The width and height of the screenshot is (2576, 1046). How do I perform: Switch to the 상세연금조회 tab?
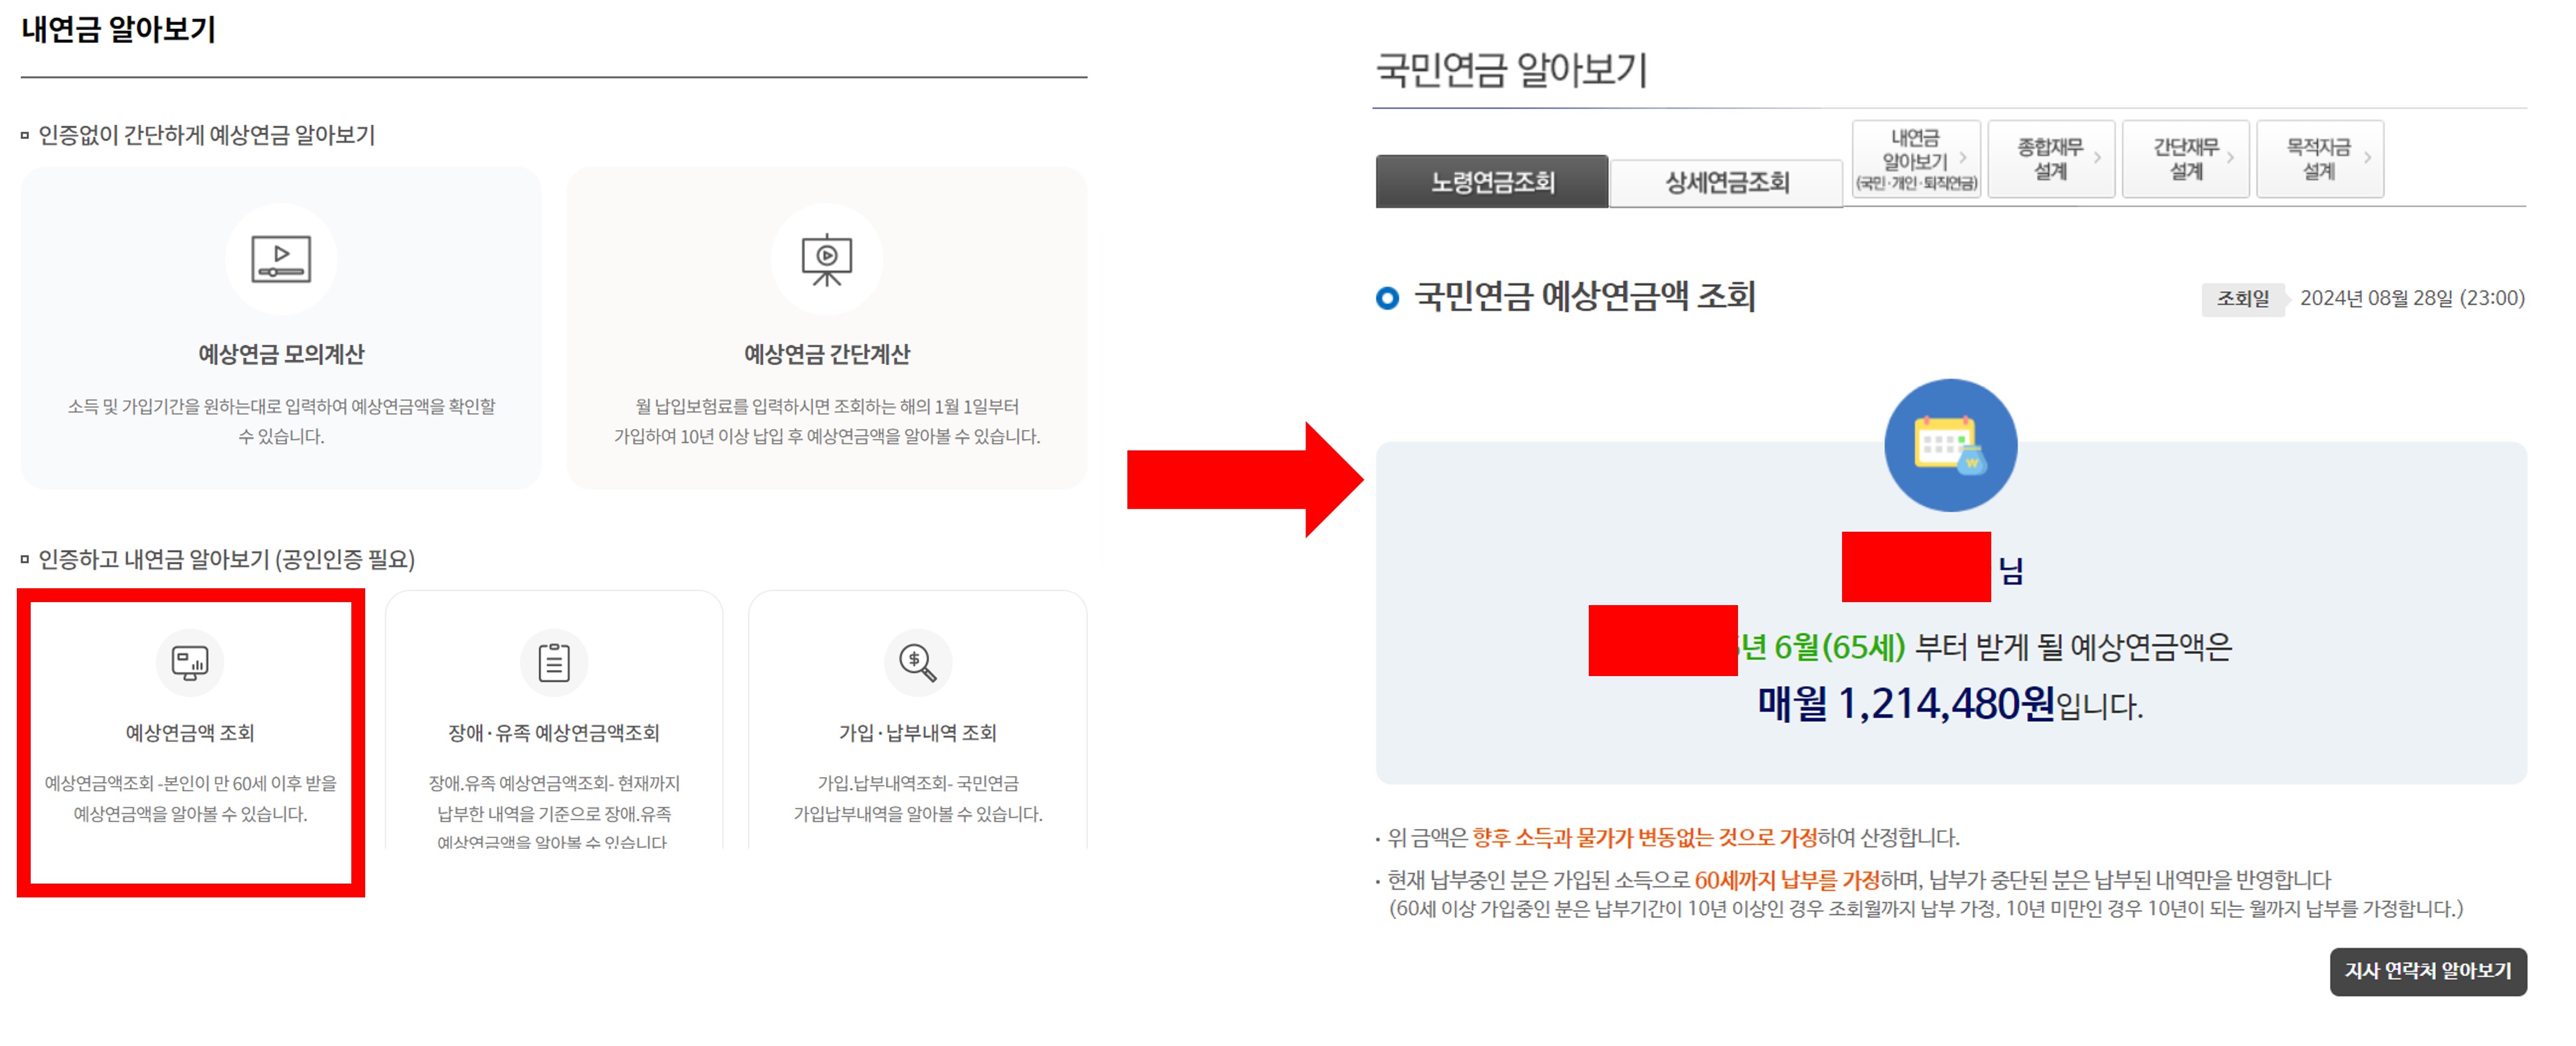coord(1726,182)
